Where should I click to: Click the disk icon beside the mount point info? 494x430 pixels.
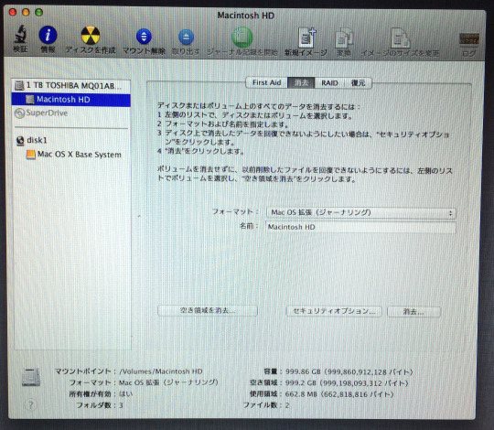[x=31, y=377]
